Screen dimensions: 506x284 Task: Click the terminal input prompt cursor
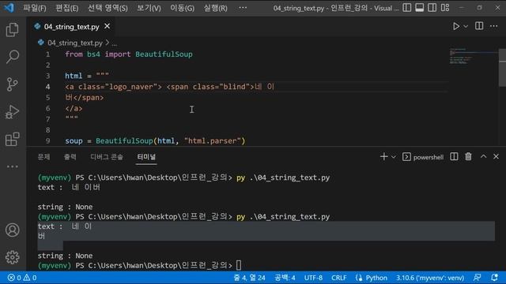(239, 265)
